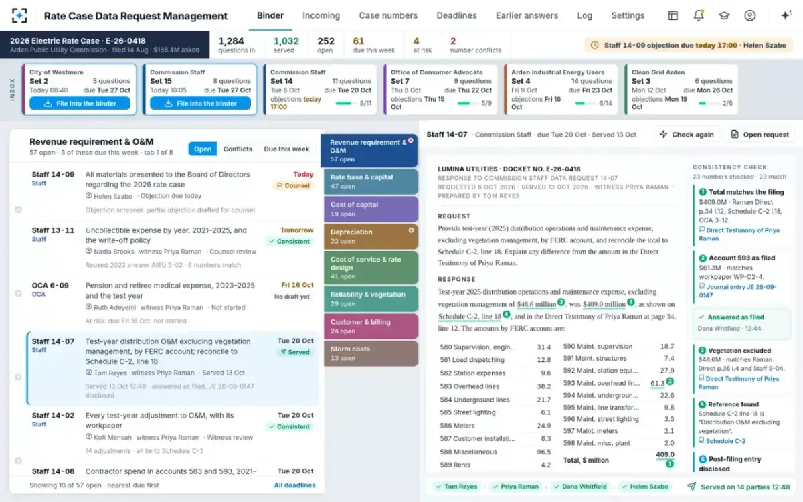Viewport: 803px width, 502px height.
Task: Click the Tom Reyes sign-off chip
Action: tap(456, 487)
